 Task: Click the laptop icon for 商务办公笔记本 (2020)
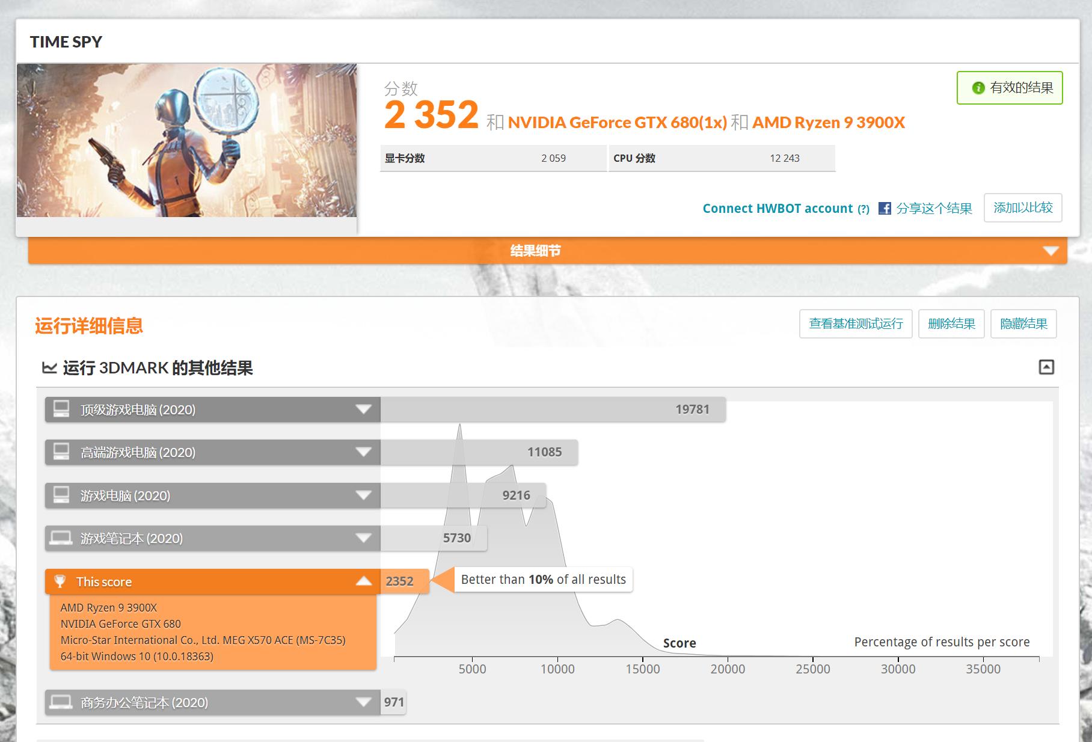(61, 702)
